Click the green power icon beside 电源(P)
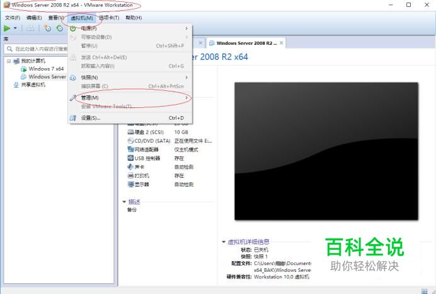Screen dimensions: 436x294 coord(73,28)
